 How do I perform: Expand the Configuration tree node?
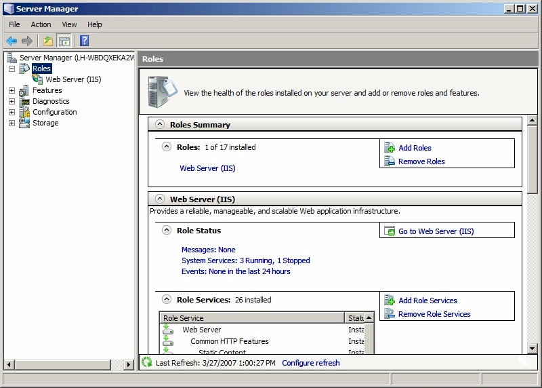pos(12,112)
